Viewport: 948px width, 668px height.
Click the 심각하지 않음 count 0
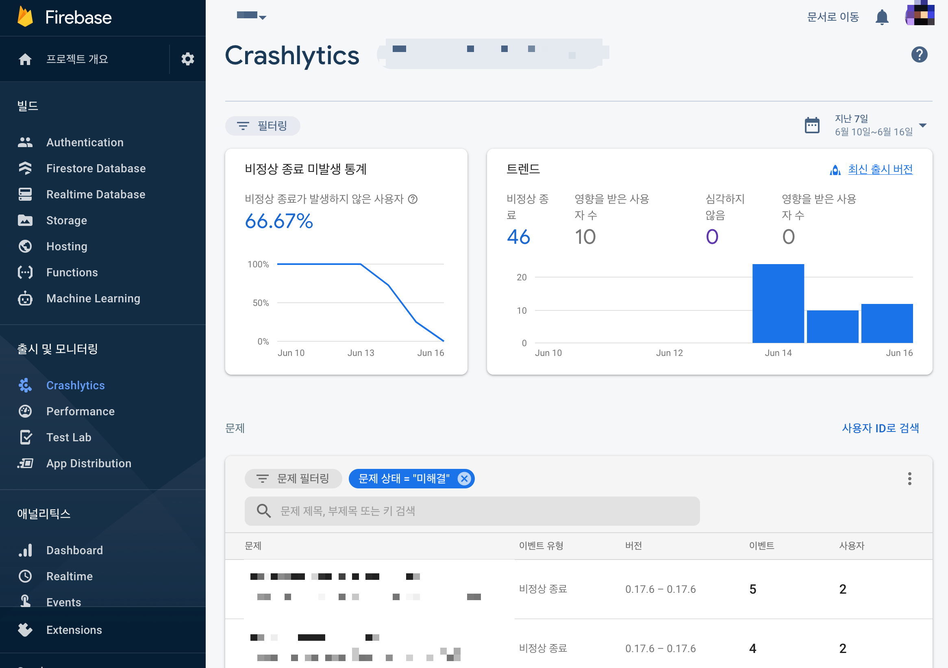[712, 237]
